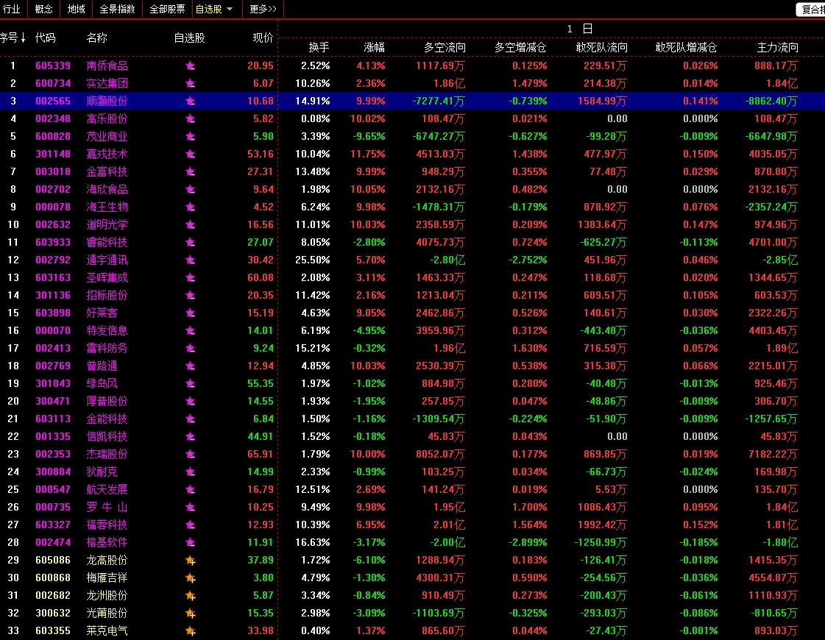Switch to 全部股票 tab

(x=167, y=9)
